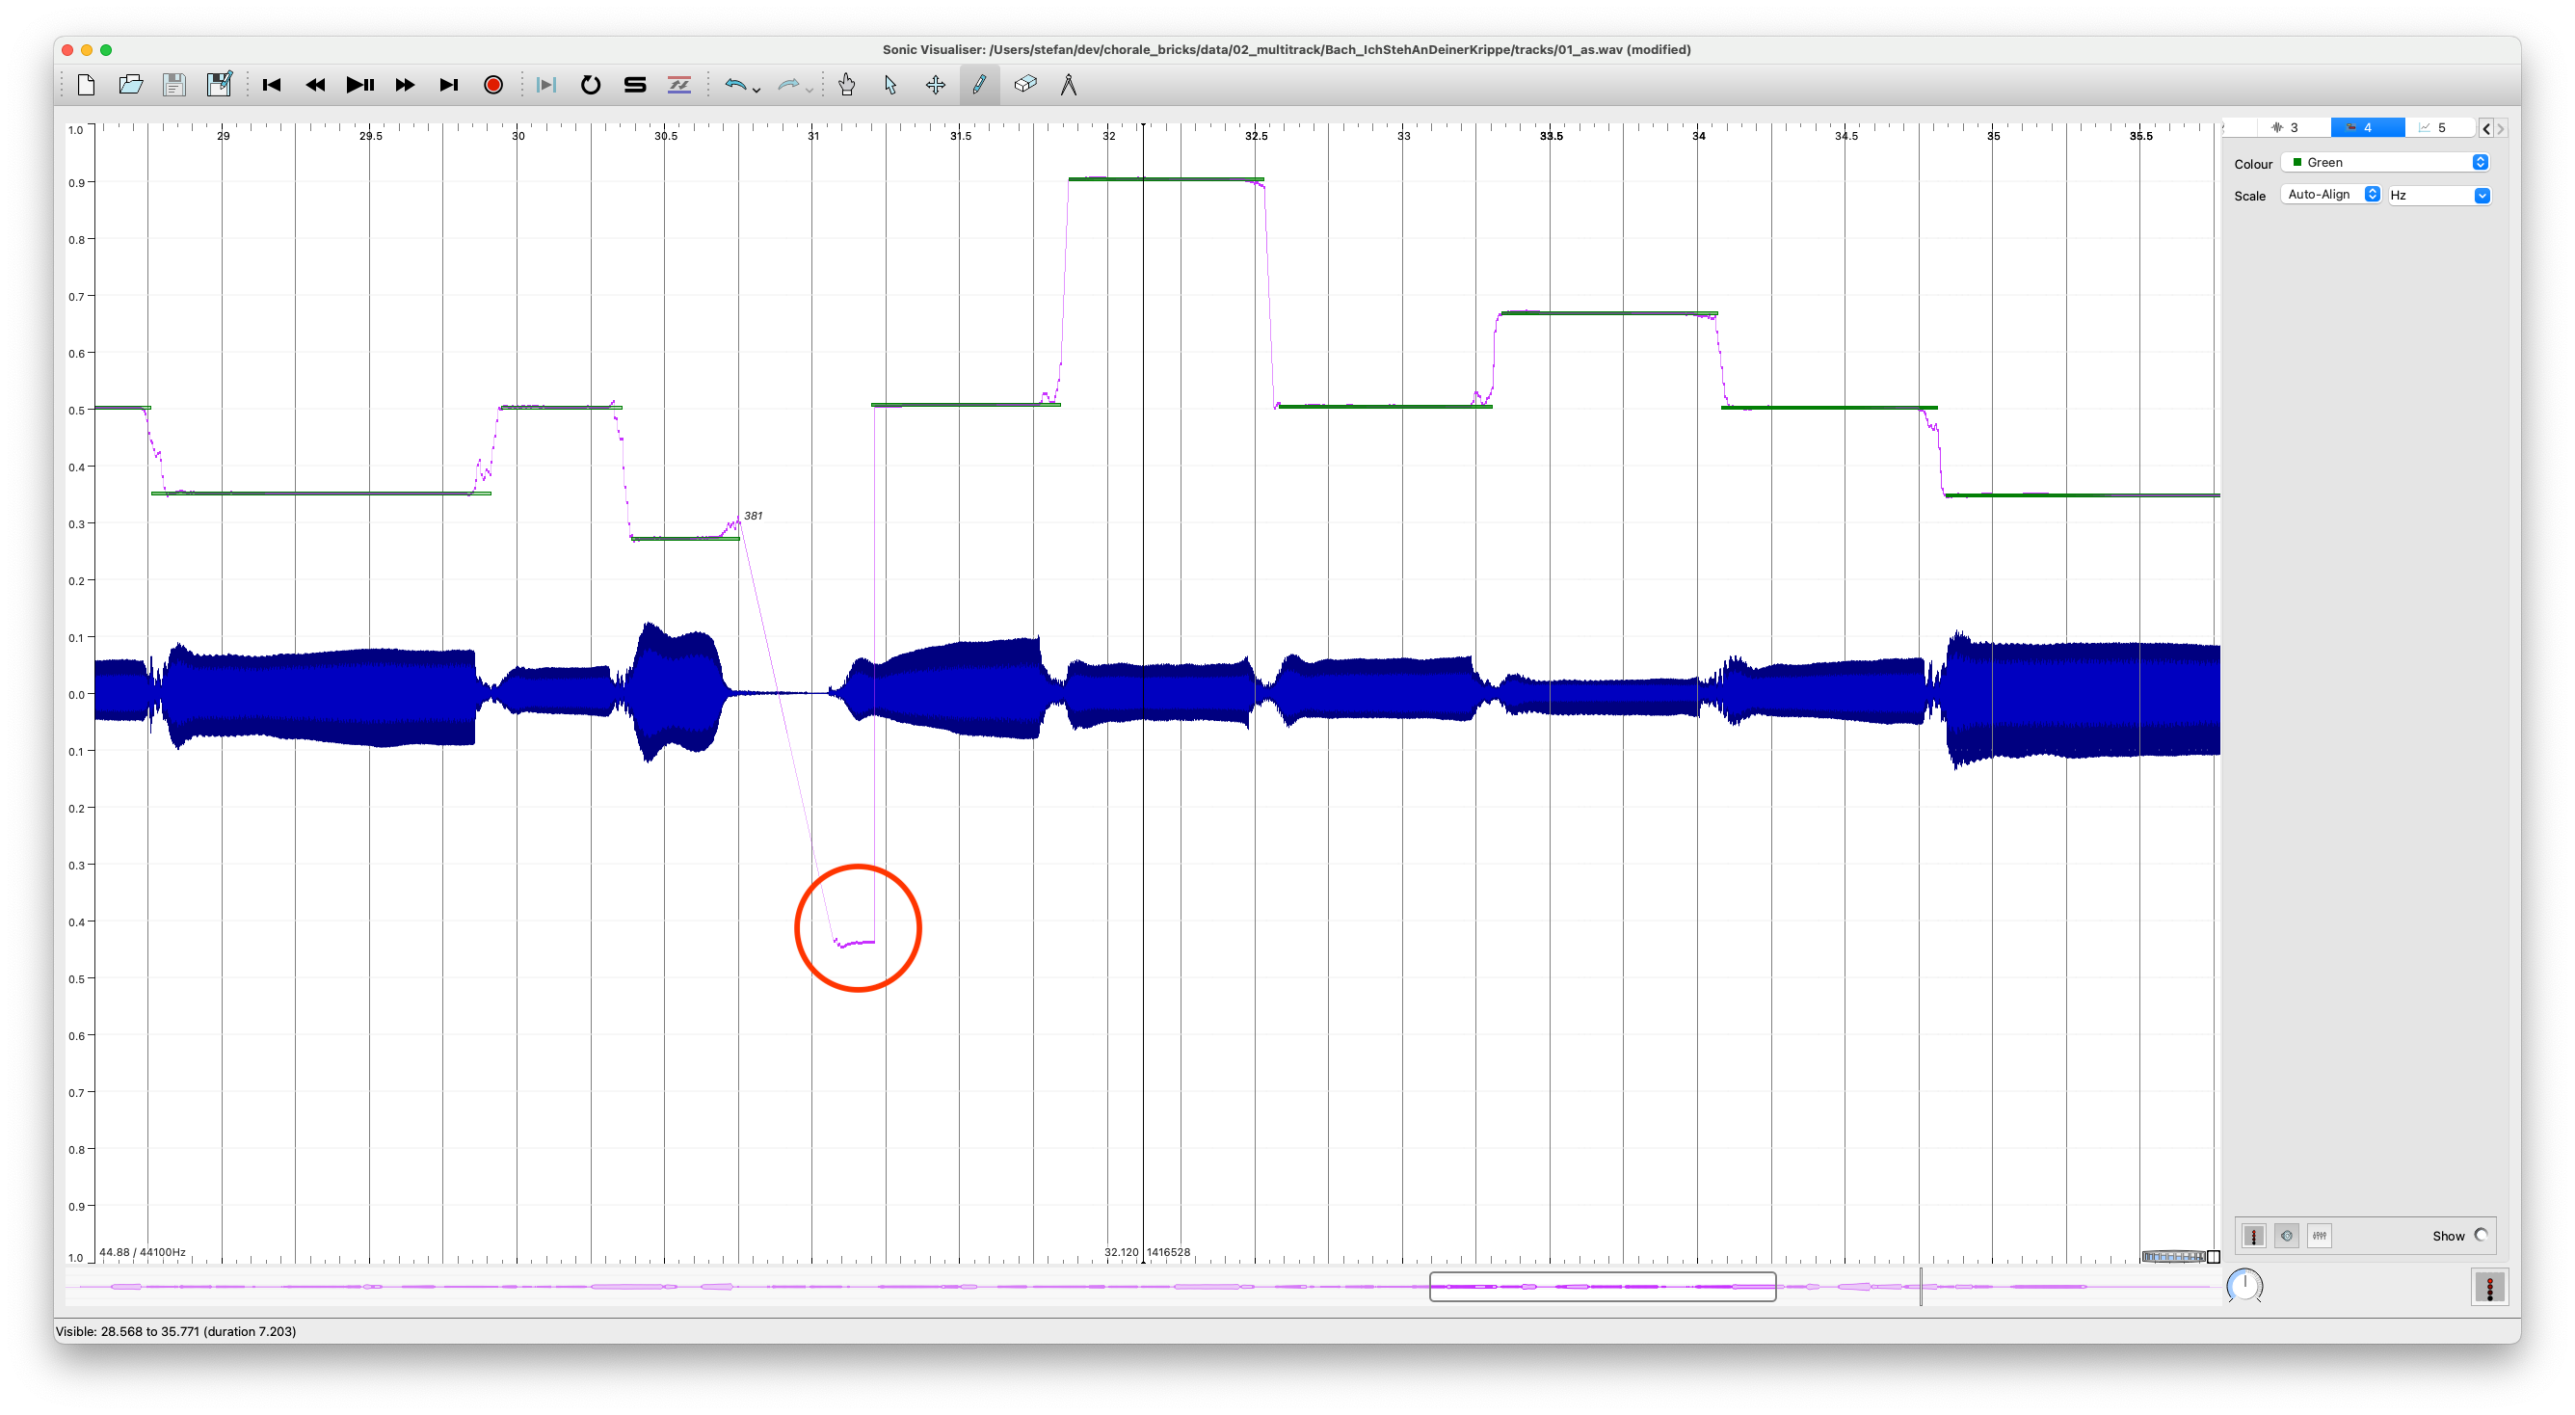Open the Colour dropdown showing Green

[2386, 162]
